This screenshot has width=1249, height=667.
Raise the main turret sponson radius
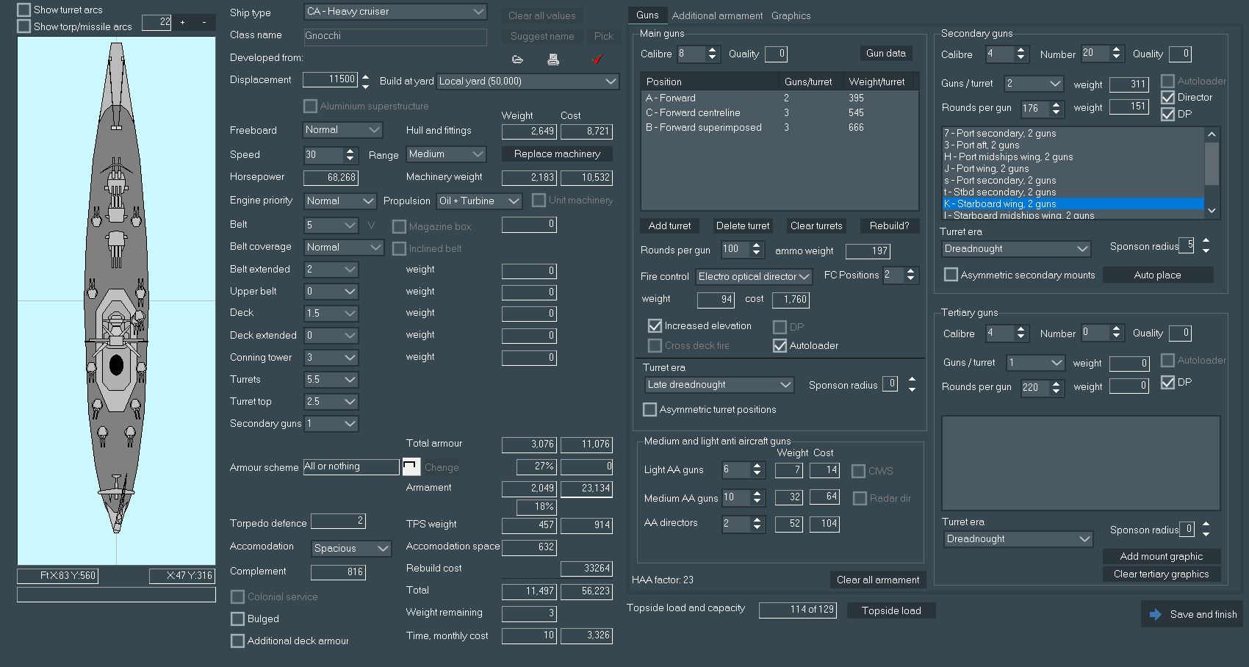tap(912, 380)
